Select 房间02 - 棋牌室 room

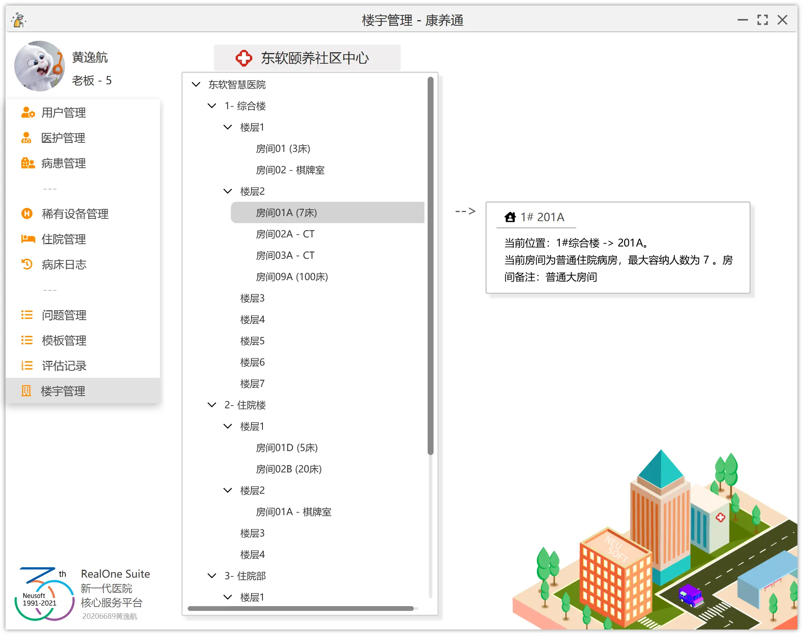(x=290, y=170)
